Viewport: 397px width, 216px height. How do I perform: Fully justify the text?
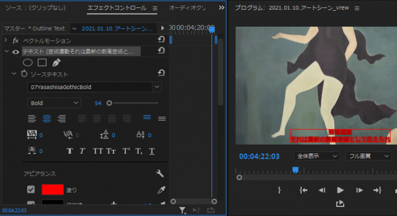(x=126, y=118)
